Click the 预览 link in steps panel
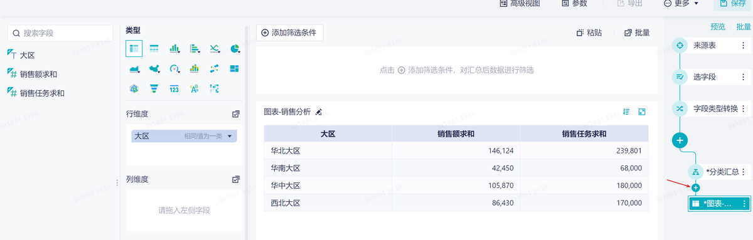The height and width of the screenshot is (240, 753). [x=718, y=26]
